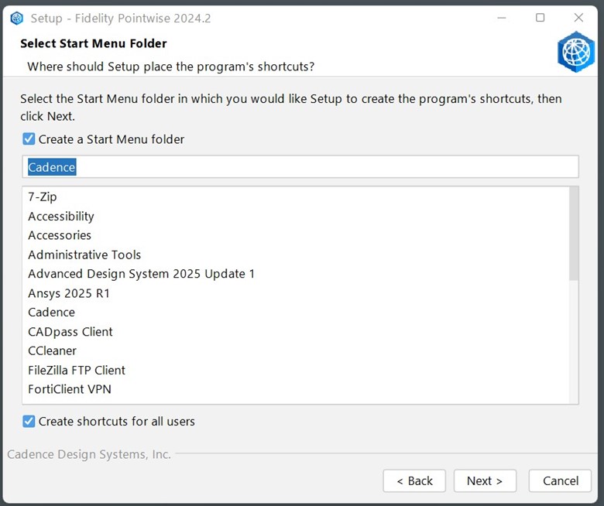Toggle Create shortcuts for all users
The width and height of the screenshot is (604, 506).
[29, 422]
